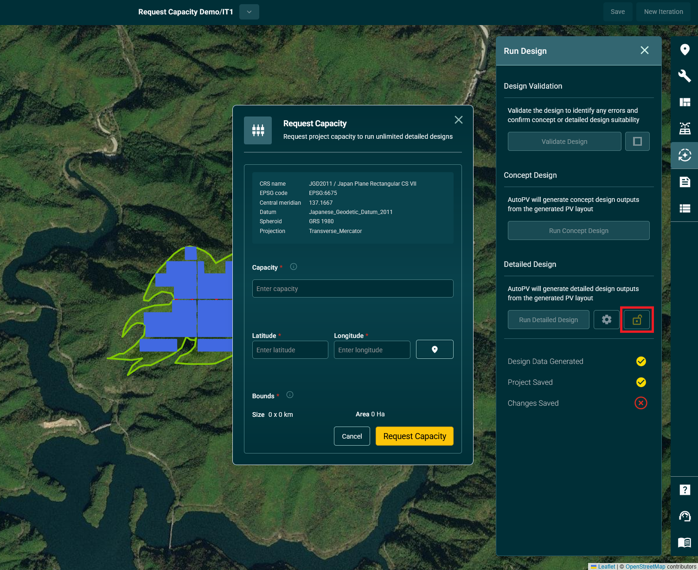Viewport: 698px width, 570px height.
Task: Click the Enter capacity input field
Action: (x=352, y=289)
